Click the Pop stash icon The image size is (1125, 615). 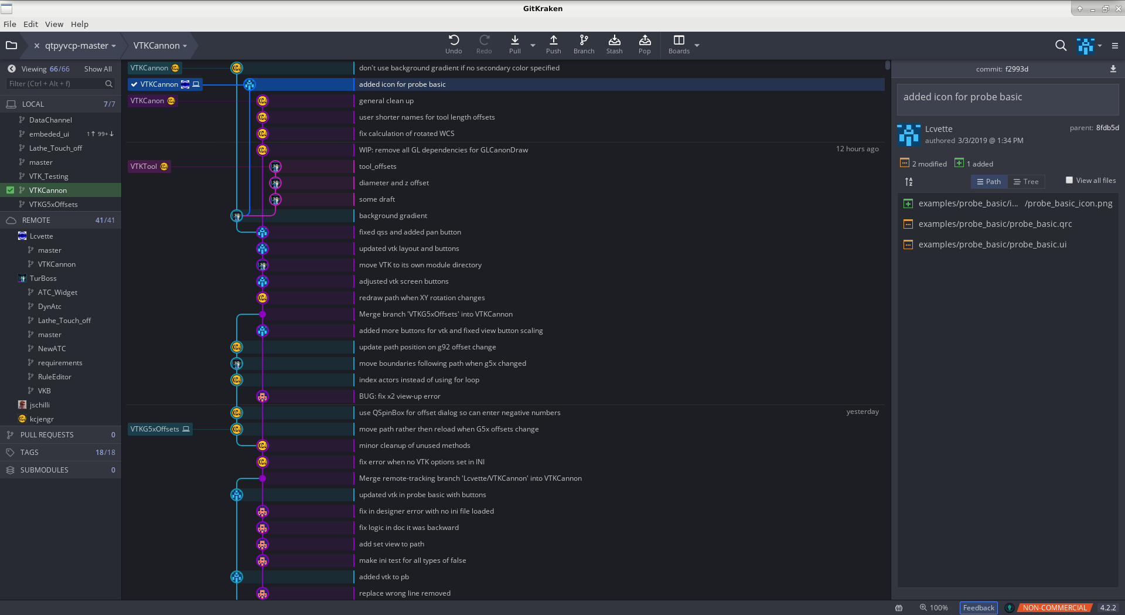pyautogui.click(x=645, y=45)
